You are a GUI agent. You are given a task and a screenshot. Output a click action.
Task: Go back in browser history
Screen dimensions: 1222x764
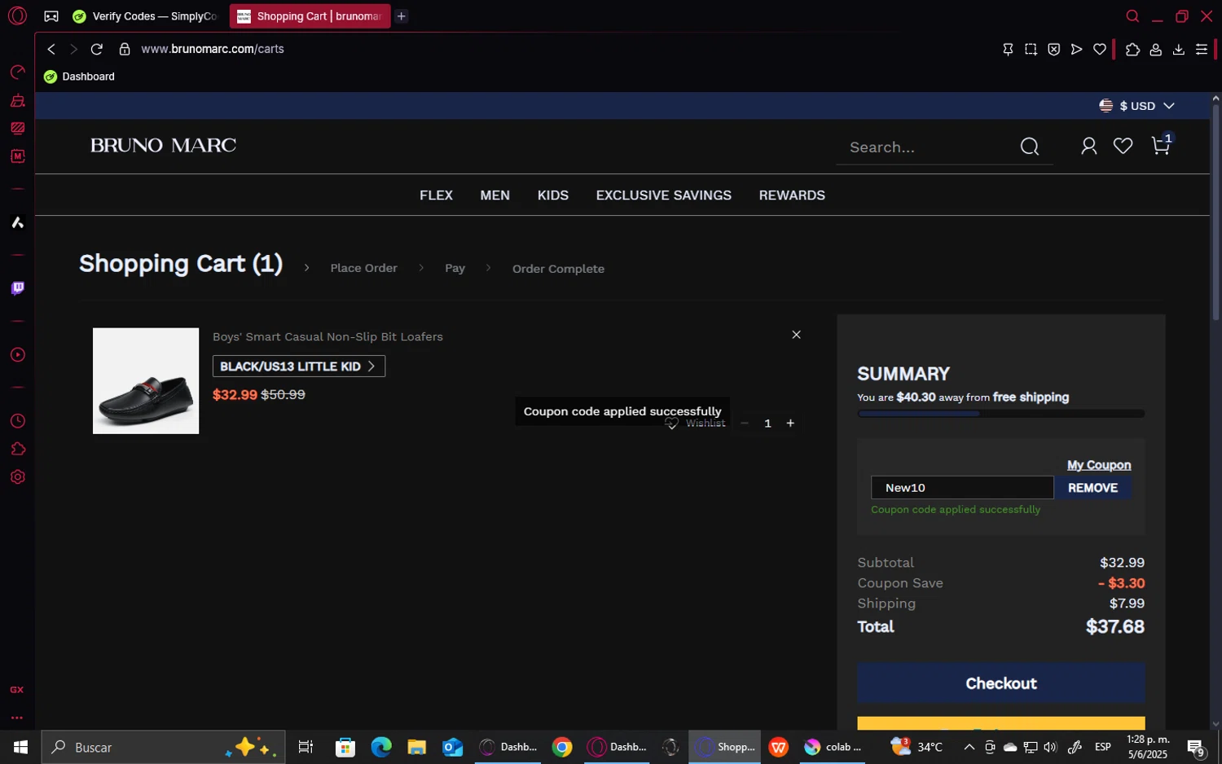click(x=51, y=49)
